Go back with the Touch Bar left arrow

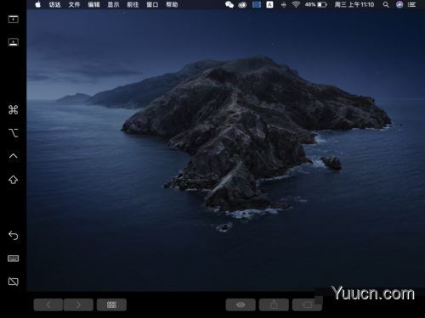pos(48,304)
